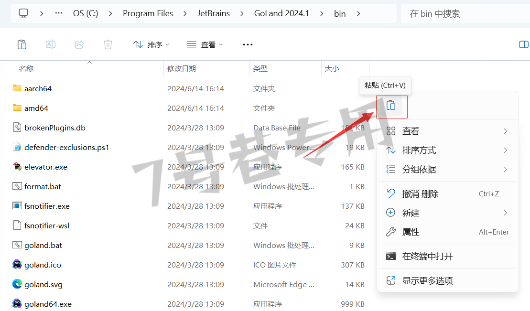This screenshot has height=311, width=530.
Task: Click the toolbar share icon
Action: pyautogui.click(x=79, y=44)
